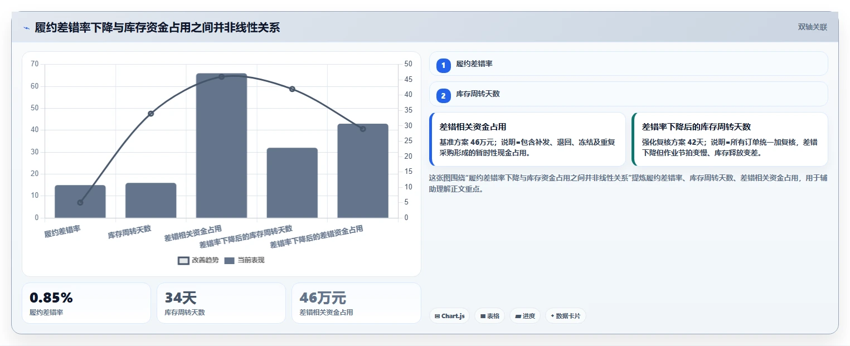Click the 当前表现 legend color box
Screen dimensions: 850x346
tap(230, 261)
